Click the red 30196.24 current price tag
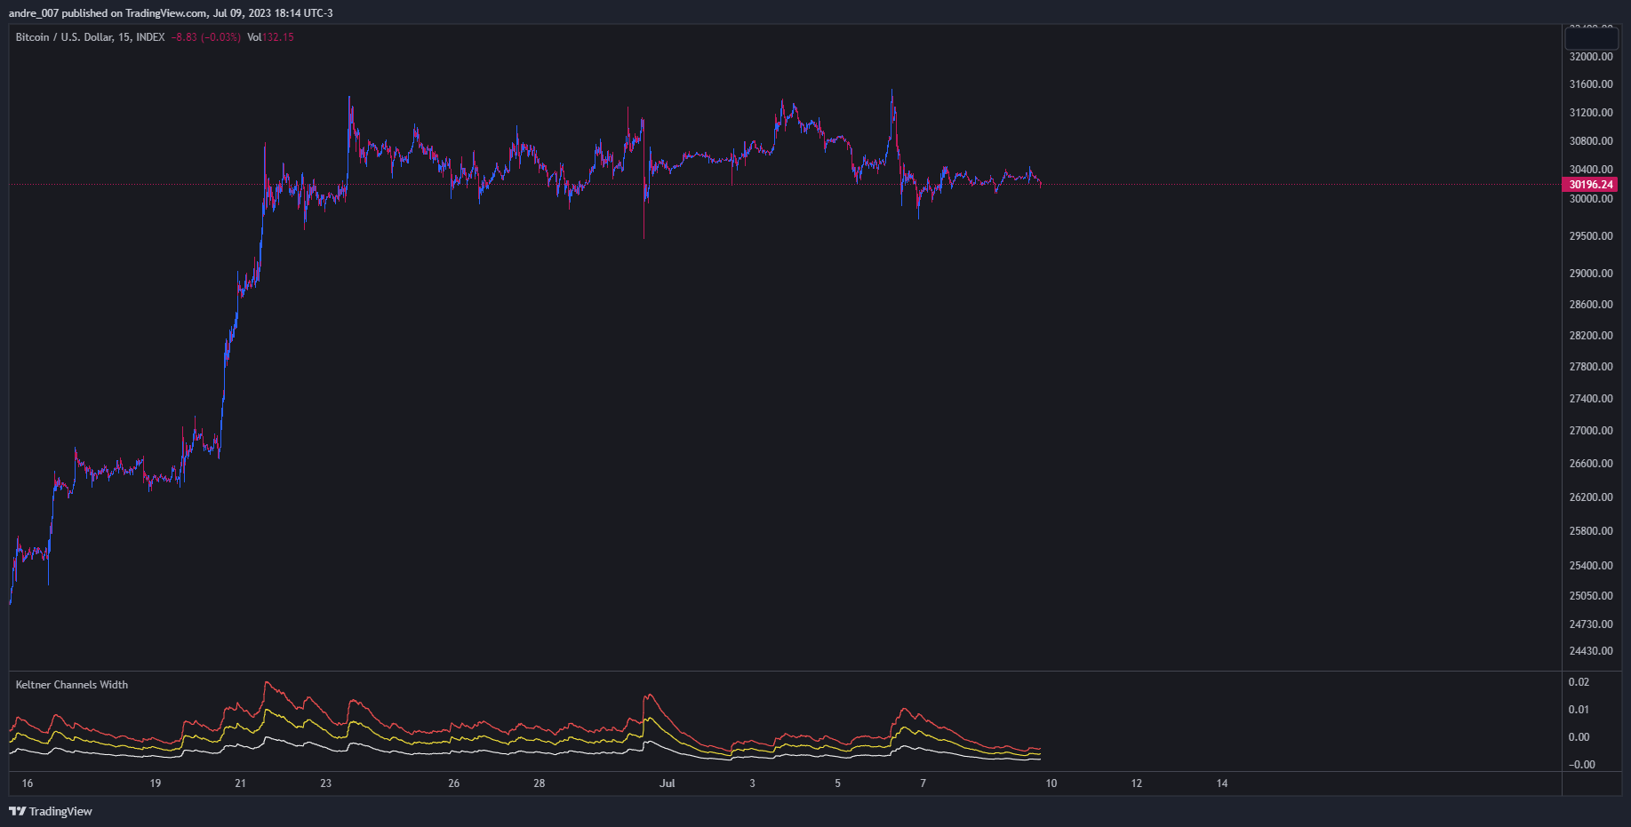Image resolution: width=1631 pixels, height=827 pixels. 1589,185
